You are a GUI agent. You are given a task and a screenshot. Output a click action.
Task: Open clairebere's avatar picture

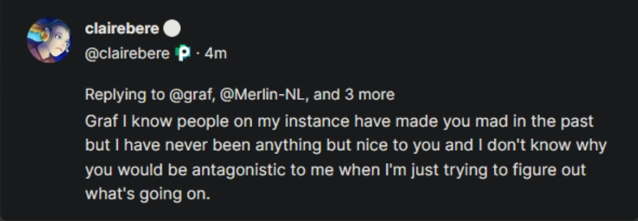click(x=49, y=40)
